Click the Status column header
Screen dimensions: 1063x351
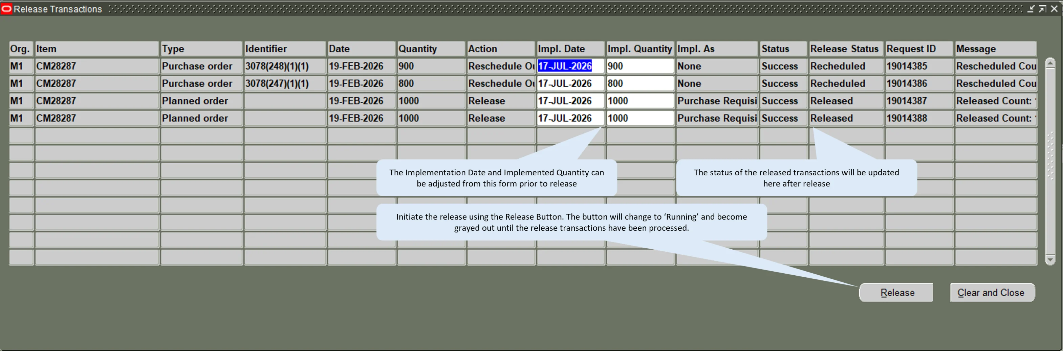[x=784, y=49]
